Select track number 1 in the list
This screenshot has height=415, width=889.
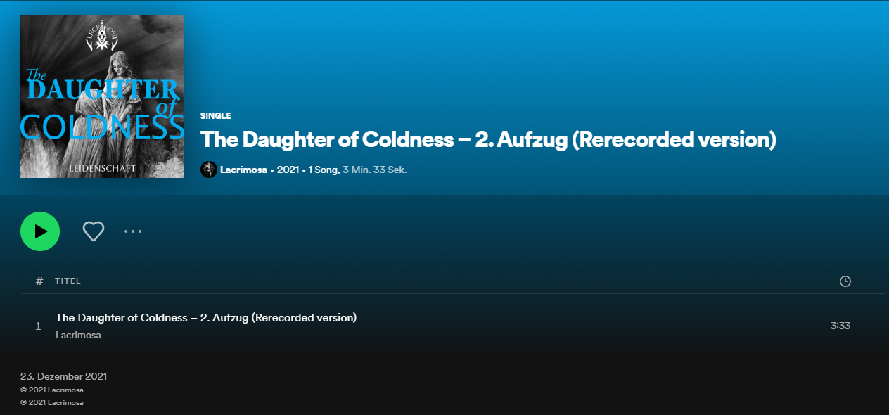coord(38,326)
